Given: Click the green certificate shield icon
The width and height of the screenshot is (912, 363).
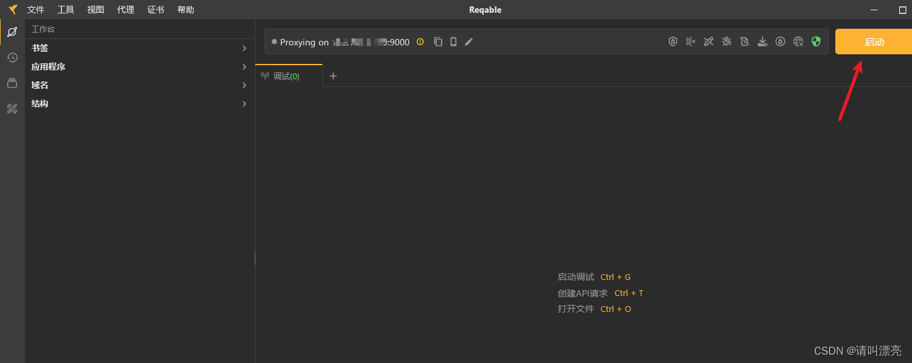Looking at the screenshot, I should coord(816,42).
